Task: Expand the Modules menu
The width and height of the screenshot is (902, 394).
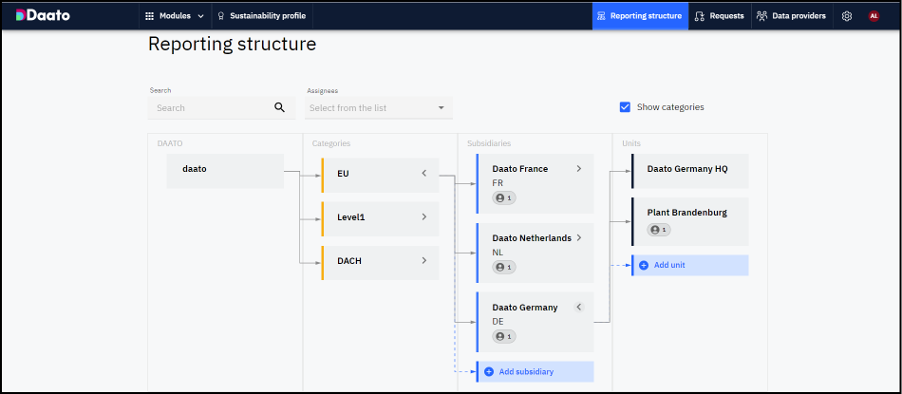Action: (x=174, y=16)
